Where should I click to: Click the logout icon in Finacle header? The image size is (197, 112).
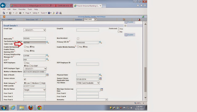(x=139, y=19)
